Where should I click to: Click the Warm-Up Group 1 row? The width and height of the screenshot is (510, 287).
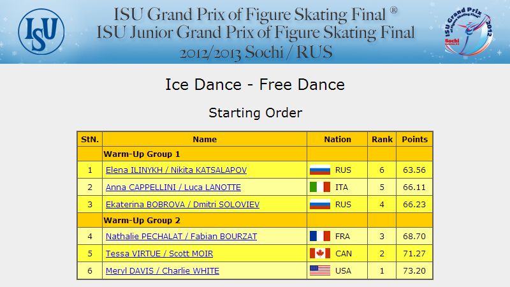pos(255,154)
